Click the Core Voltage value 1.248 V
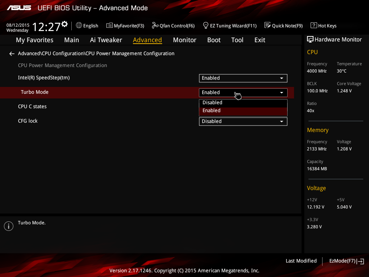The height and width of the screenshot is (277, 369). pos(344,91)
